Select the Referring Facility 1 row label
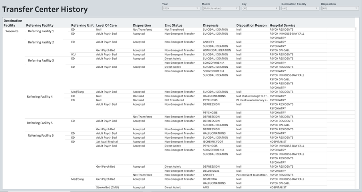This screenshot has height=192, width=362. click(41, 31)
